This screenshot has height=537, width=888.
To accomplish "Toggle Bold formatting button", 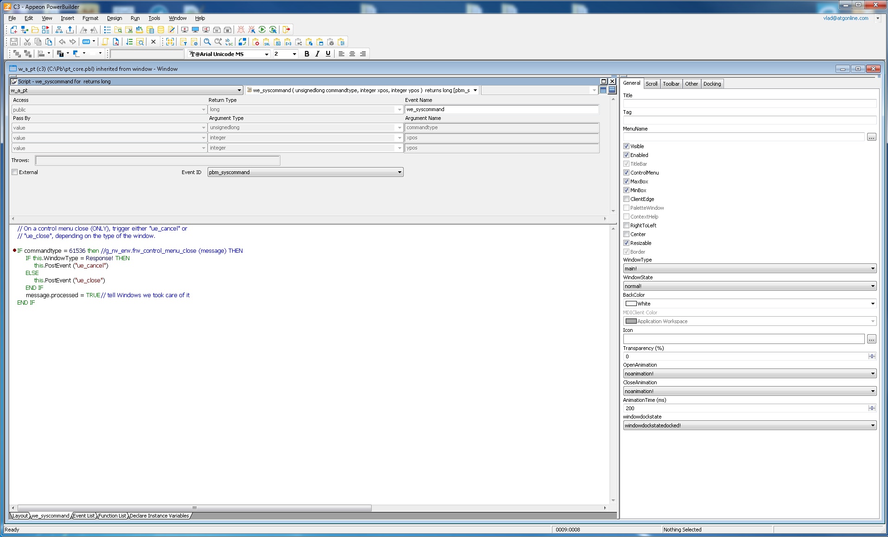I will click(x=306, y=54).
